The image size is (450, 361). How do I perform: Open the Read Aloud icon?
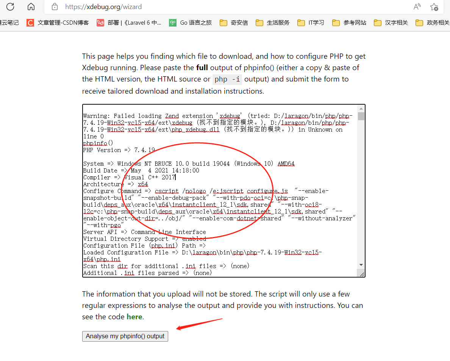pos(417,6)
